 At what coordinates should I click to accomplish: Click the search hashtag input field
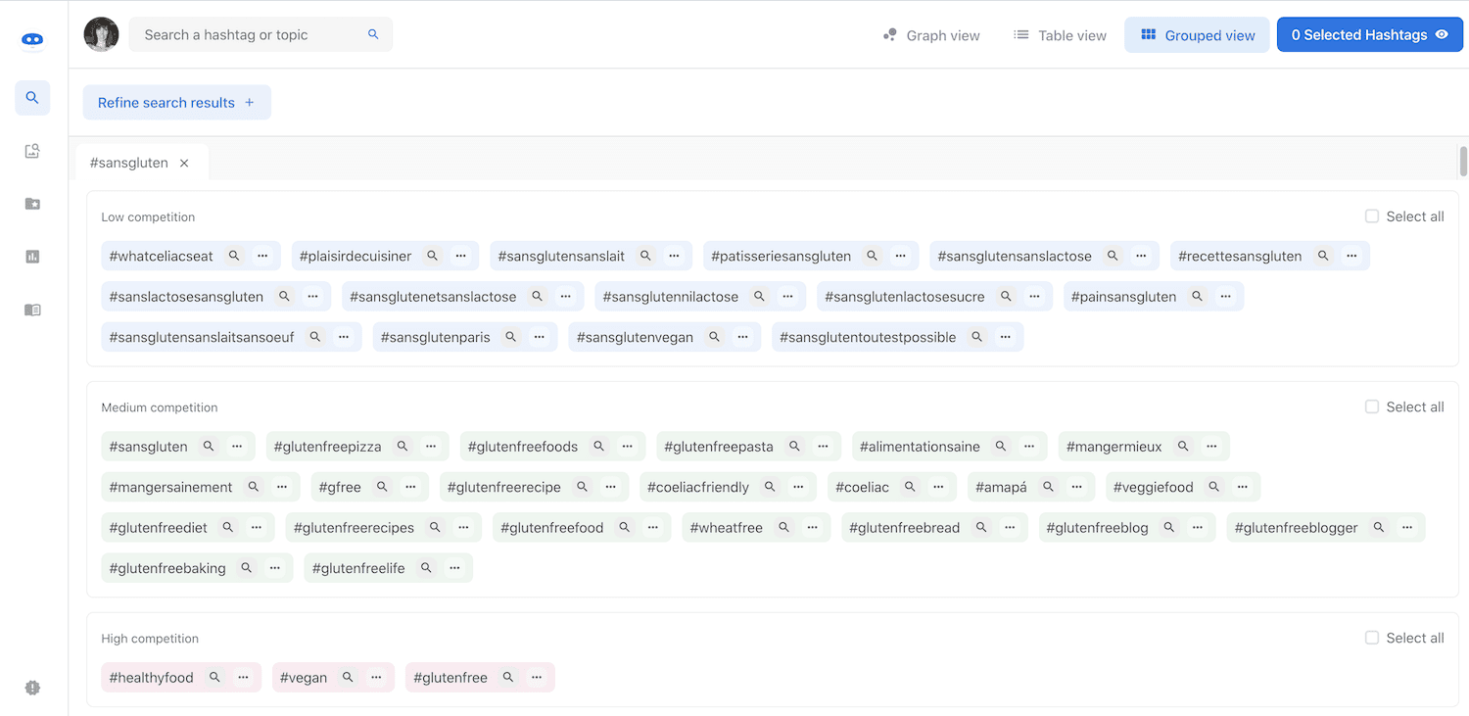point(261,34)
